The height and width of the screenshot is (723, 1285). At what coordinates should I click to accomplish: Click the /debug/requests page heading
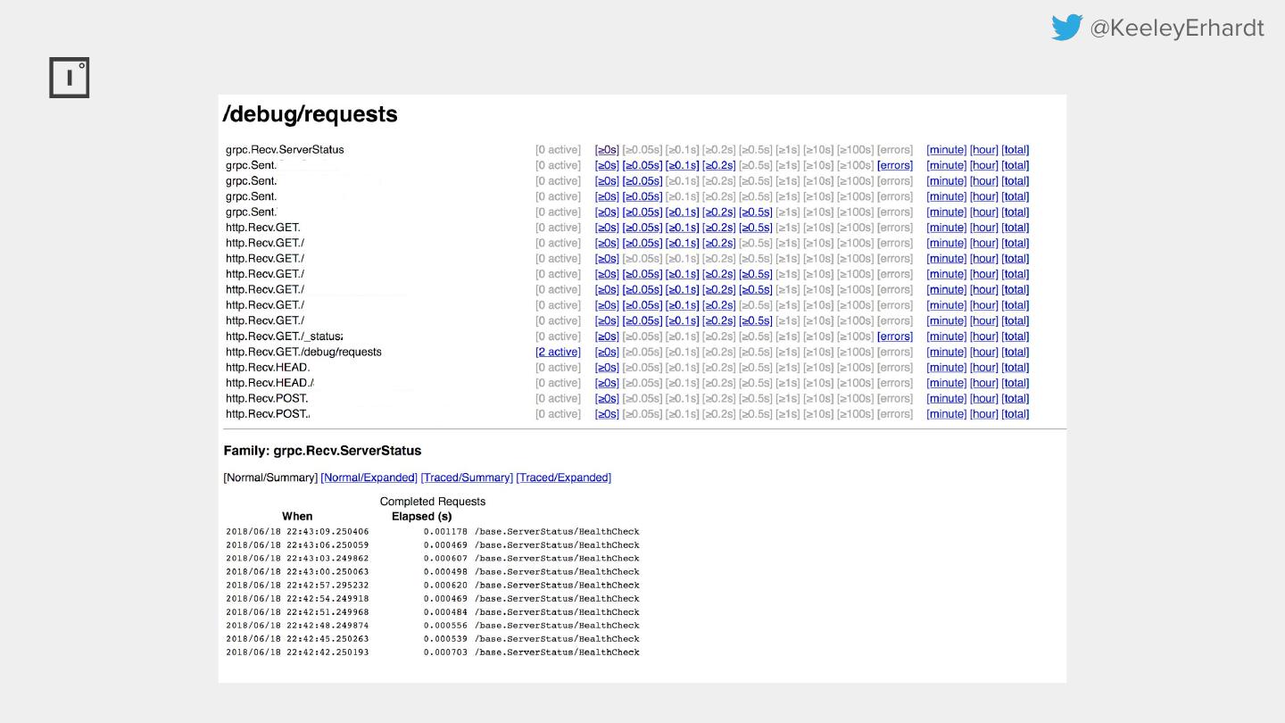(311, 114)
